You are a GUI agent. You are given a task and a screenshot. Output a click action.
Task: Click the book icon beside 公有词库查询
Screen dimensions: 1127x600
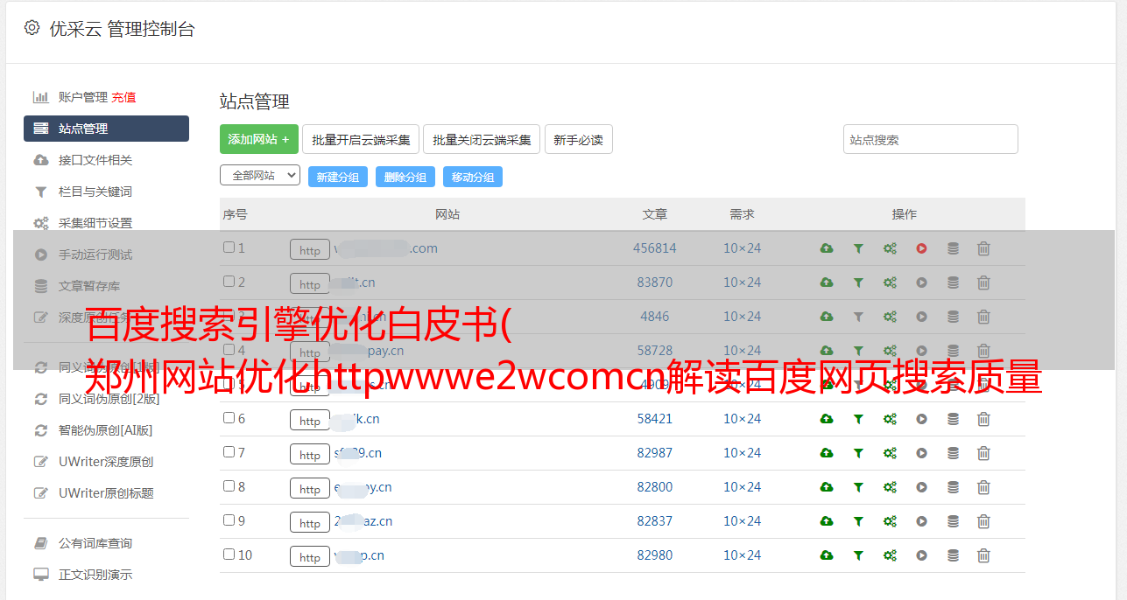[40, 543]
